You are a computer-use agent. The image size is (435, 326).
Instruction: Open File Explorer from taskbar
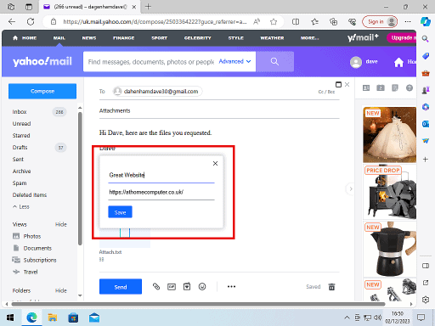(53, 318)
